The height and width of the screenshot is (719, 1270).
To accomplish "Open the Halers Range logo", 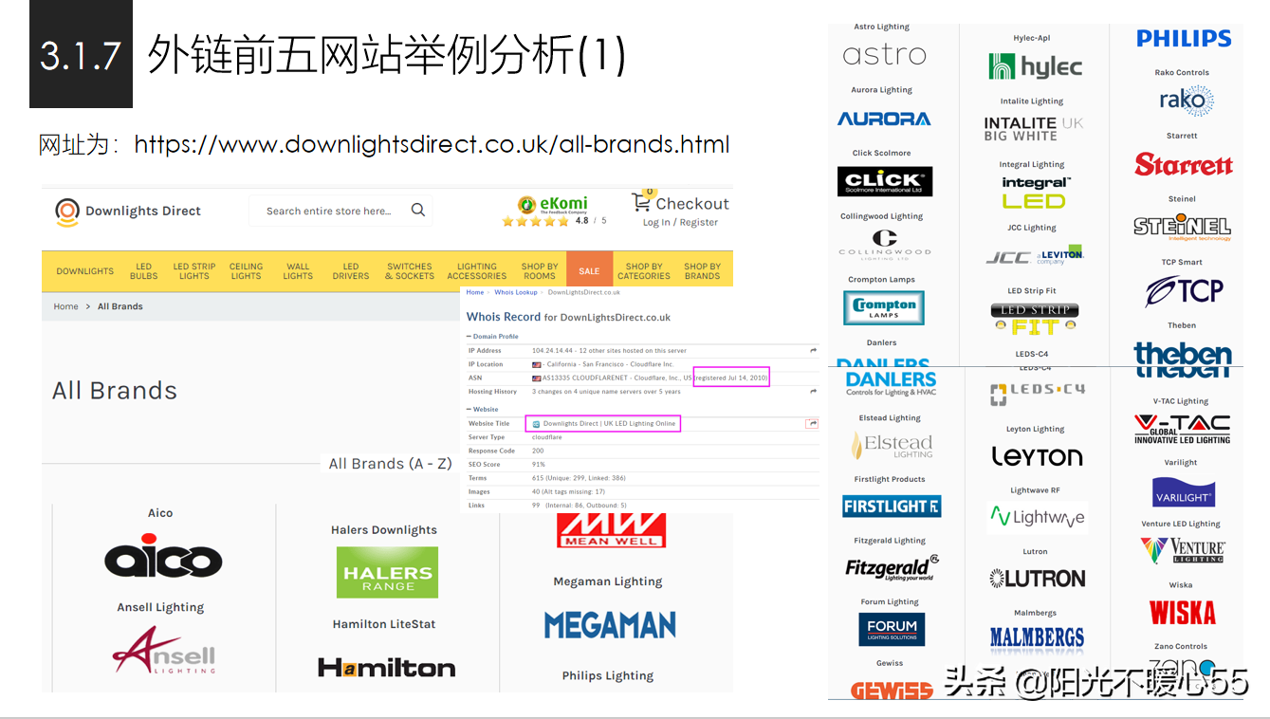I will pyautogui.click(x=387, y=572).
